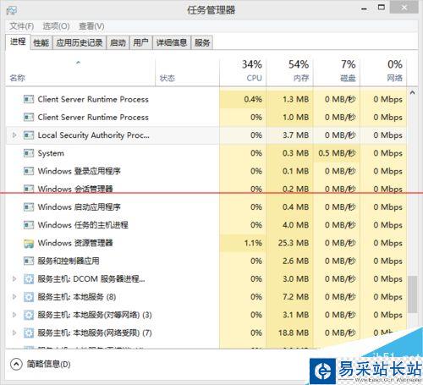
Task: Select the 'Windows 任务的主机进程' row name
Action: click(83, 225)
